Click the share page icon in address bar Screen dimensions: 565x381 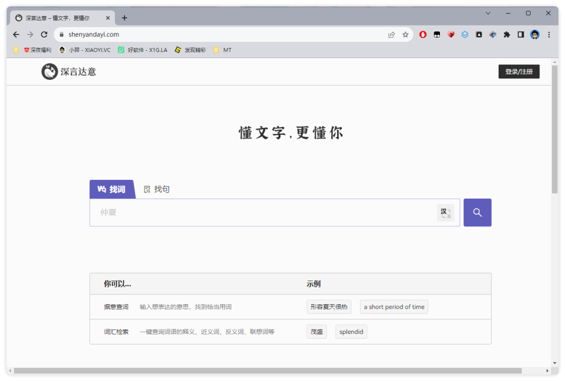click(391, 34)
